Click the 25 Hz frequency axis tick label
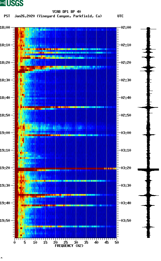This screenshot has height=261, width=161. (x=66, y=243)
